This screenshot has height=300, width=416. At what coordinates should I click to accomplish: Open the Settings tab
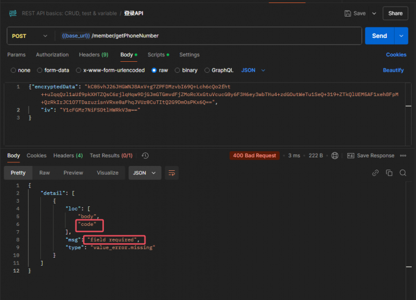pyautogui.click(x=190, y=54)
